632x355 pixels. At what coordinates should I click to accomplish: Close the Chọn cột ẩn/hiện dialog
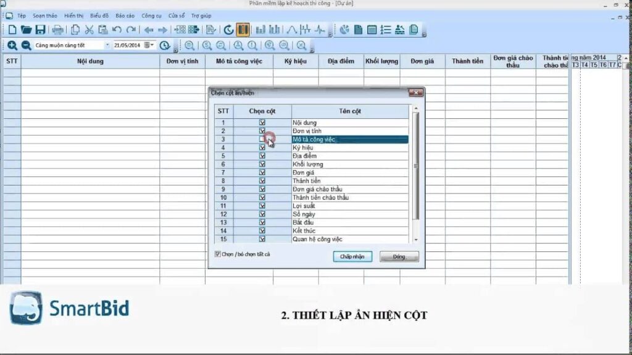[x=415, y=92]
